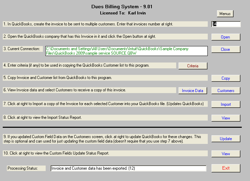
Task: Click Copy to copy invoice and customers
Action: coord(226,78)
